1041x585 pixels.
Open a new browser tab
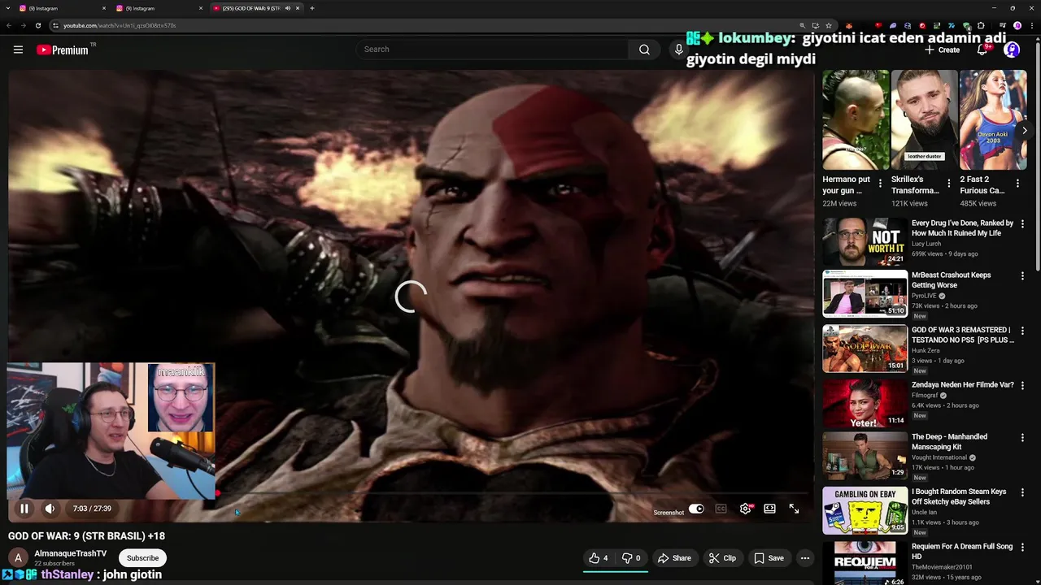[312, 8]
